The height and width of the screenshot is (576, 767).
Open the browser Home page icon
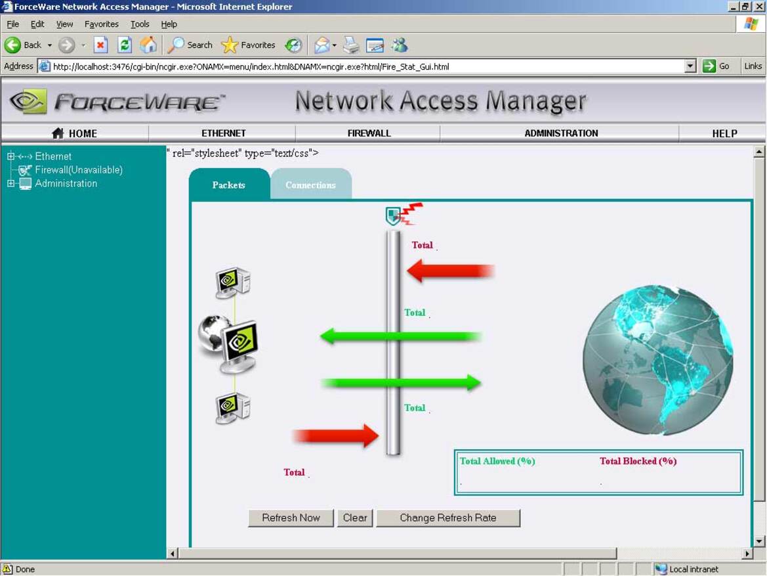coord(148,45)
